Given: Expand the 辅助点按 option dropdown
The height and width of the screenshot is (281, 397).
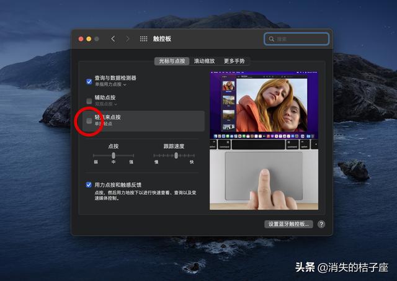Looking at the screenshot, I should 106,104.
